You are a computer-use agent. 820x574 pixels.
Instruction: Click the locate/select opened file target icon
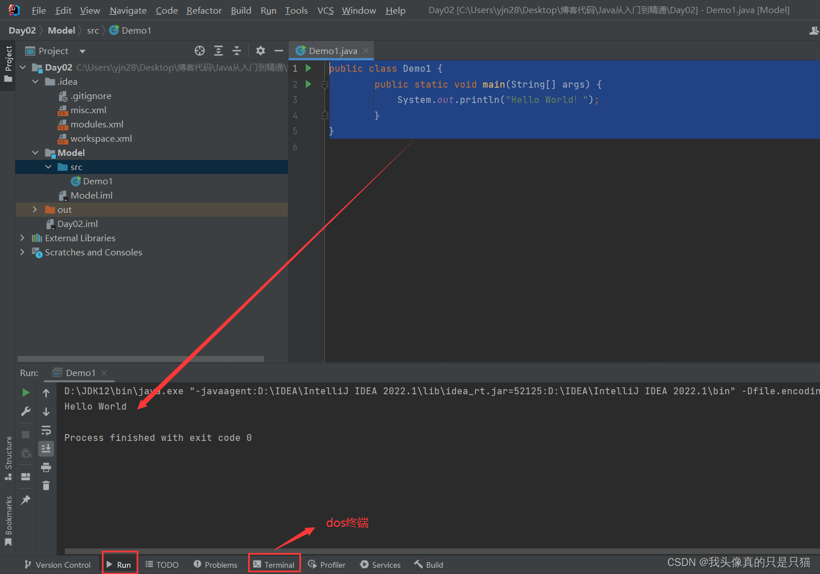pyautogui.click(x=200, y=51)
